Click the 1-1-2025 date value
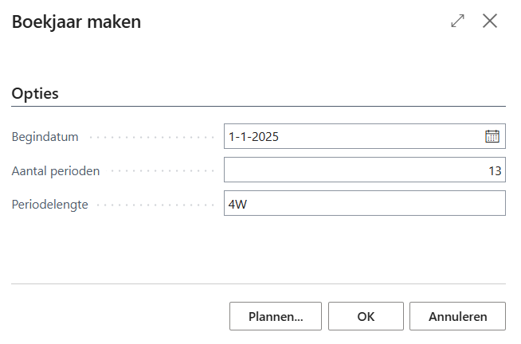This screenshot has height=344, width=521. (253, 136)
